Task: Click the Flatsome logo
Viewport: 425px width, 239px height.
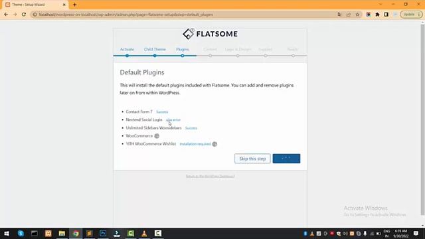Action: [210, 34]
